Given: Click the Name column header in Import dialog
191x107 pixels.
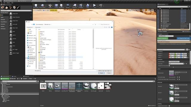Looking at the screenshot, I should point(39,29).
